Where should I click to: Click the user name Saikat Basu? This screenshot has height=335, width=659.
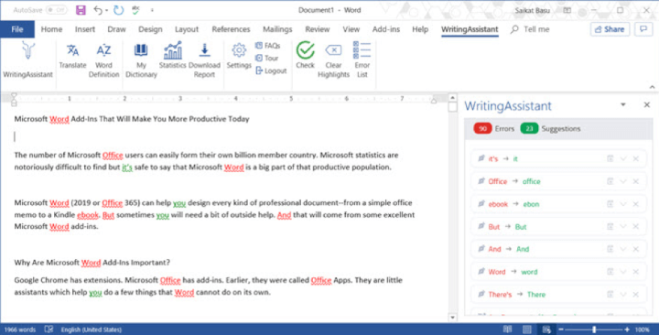point(532,10)
